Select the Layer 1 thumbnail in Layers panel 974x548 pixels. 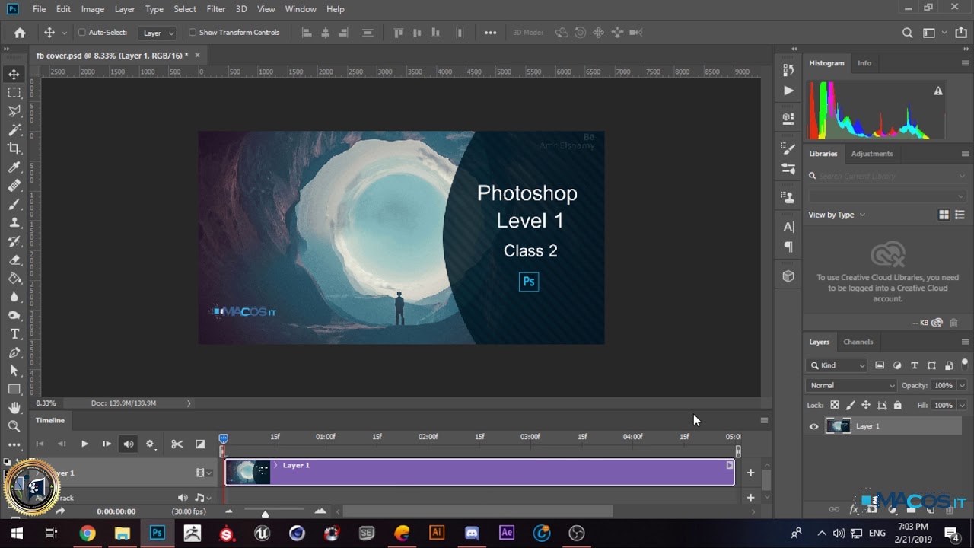838,426
